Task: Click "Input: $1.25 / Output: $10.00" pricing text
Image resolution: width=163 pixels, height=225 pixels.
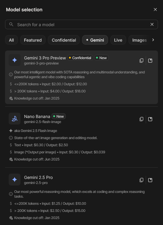Action: click(x=64, y=204)
